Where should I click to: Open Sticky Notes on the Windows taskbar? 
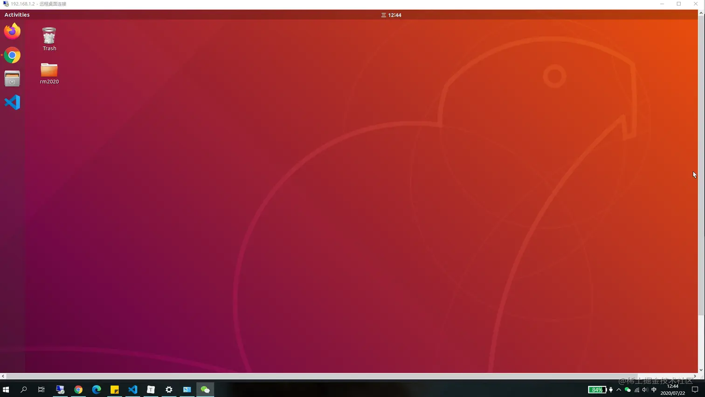click(115, 390)
